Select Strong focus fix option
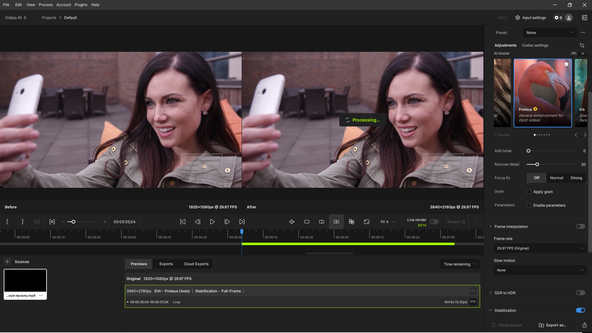 pyautogui.click(x=576, y=178)
